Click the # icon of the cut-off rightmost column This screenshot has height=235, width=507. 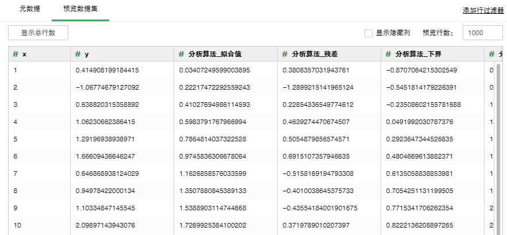coord(491,54)
